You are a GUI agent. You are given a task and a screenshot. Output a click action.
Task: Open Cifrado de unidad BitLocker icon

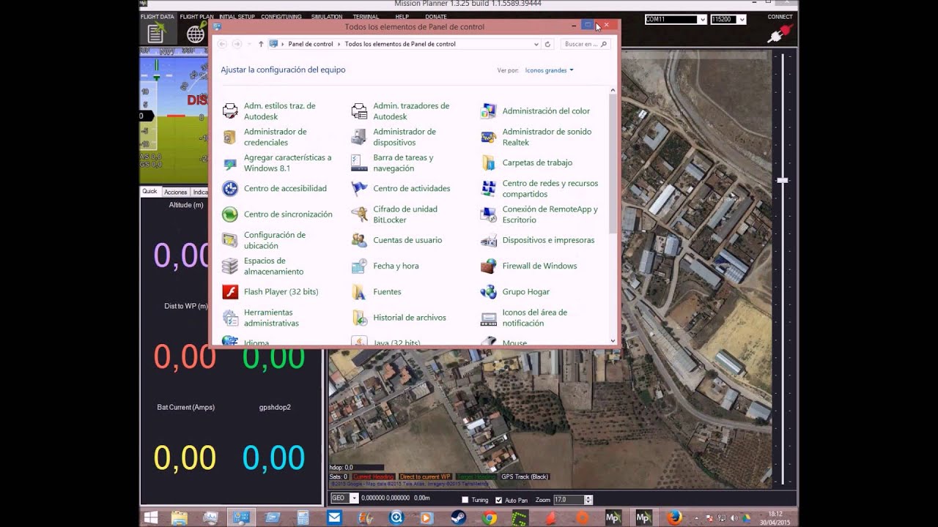(359, 214)
